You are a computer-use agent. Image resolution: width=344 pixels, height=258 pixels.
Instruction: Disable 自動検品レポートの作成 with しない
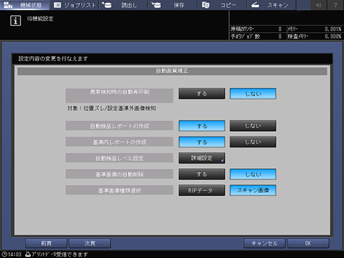(x=253, y=126)
